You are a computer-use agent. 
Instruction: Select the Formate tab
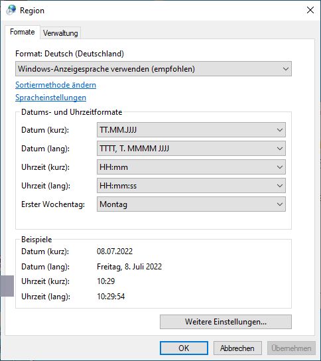23,32
